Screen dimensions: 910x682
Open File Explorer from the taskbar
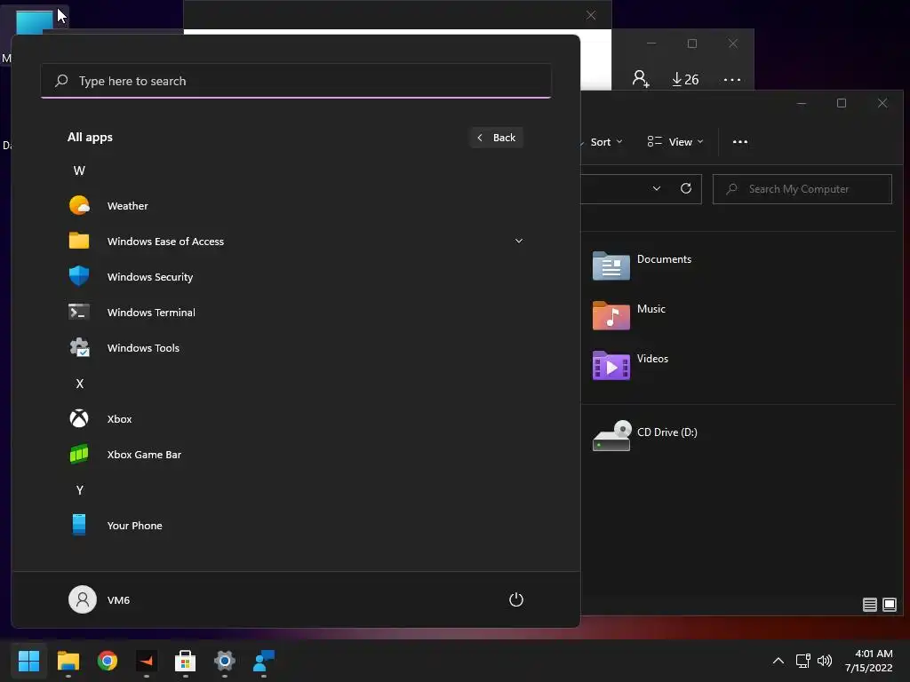coord(68,661)
